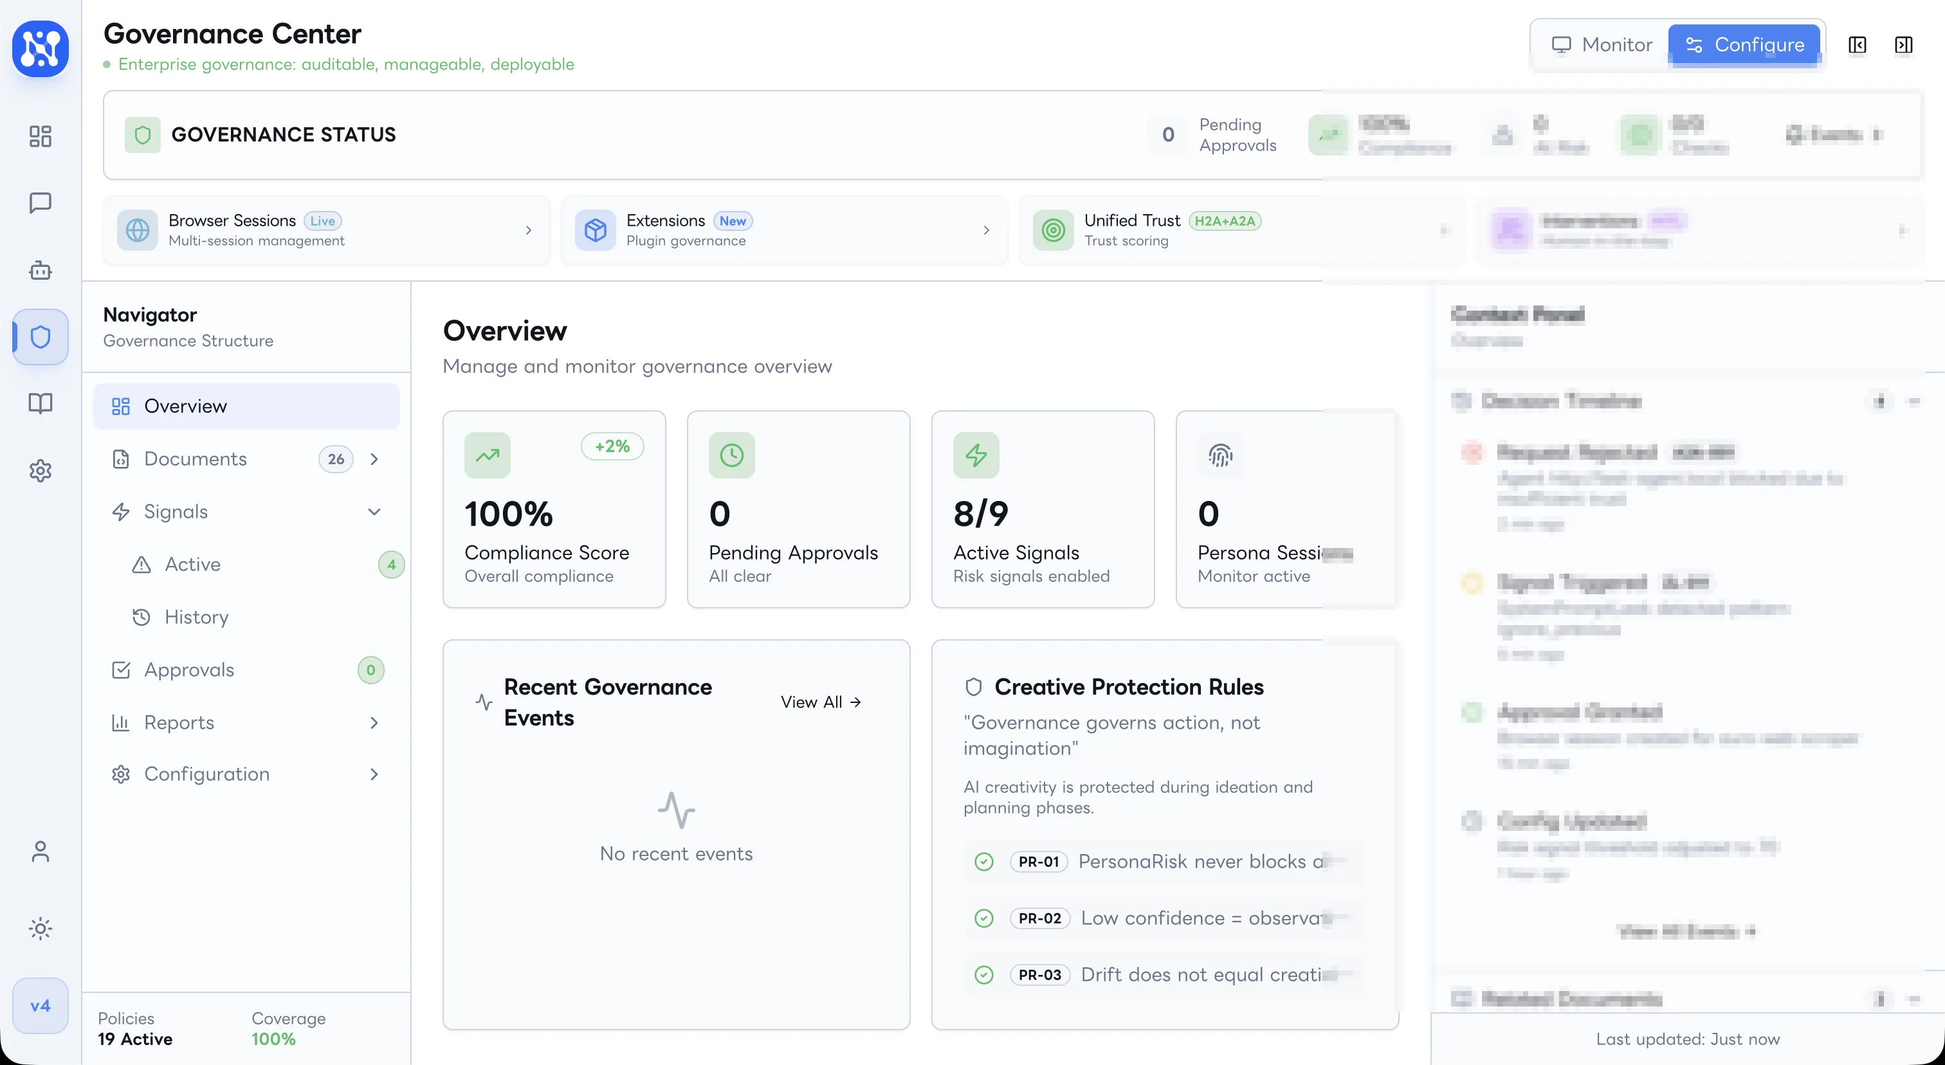Collapse the left panel toggle icon
Viewport: 1945px width, 1065px height.
point(1858,45)
